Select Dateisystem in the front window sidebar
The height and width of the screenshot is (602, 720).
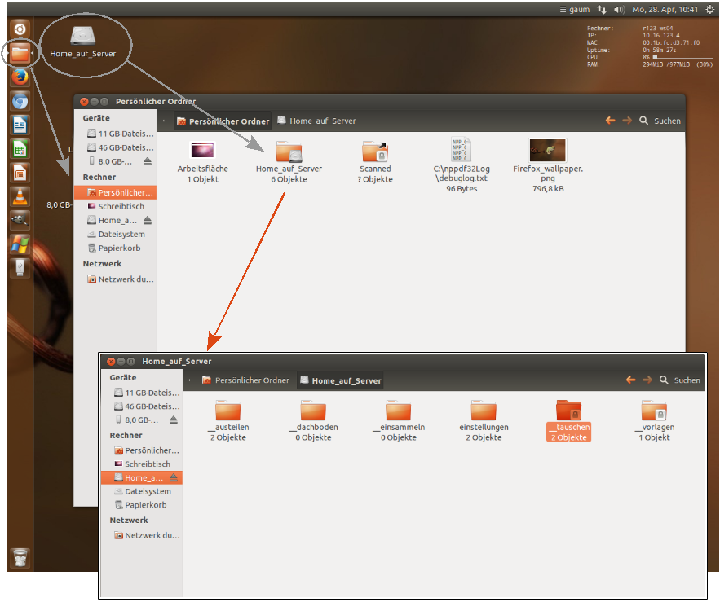coord(148,491)
